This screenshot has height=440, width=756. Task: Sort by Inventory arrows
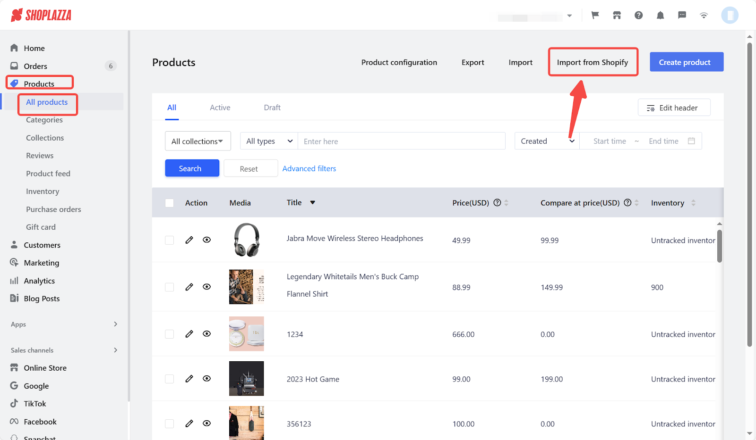[694, 203]
